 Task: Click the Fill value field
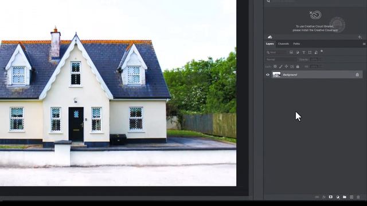(315, 66)
